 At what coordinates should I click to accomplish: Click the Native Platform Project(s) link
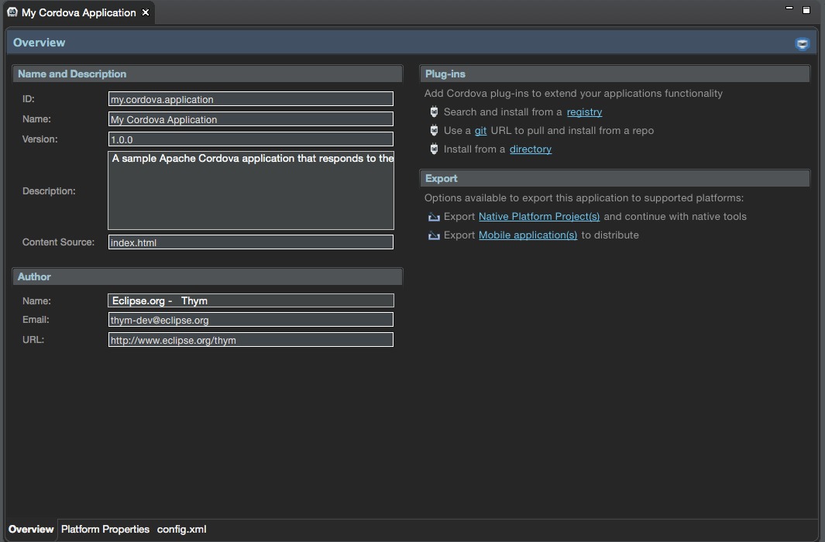[539, 217]
